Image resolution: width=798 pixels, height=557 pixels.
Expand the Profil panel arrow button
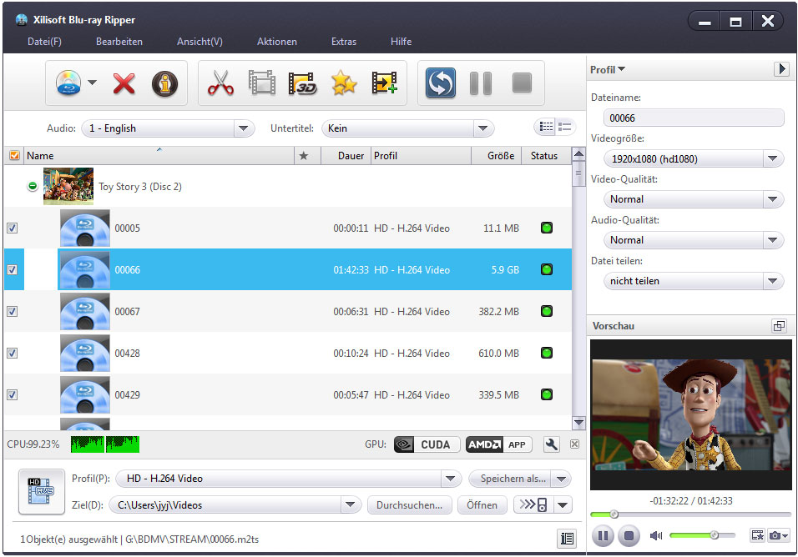pos(781,69)
